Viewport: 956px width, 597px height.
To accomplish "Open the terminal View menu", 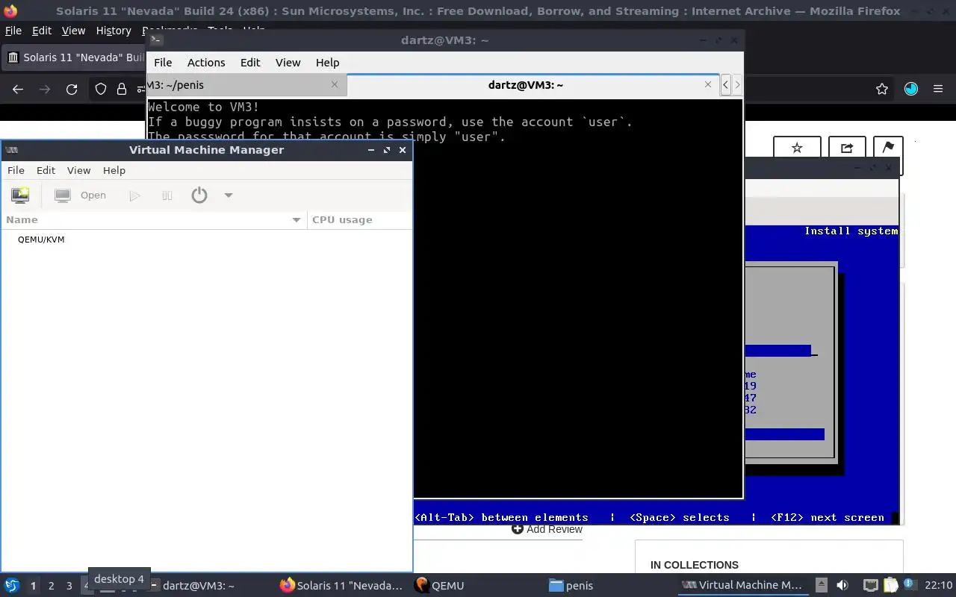I will point(288,63).
